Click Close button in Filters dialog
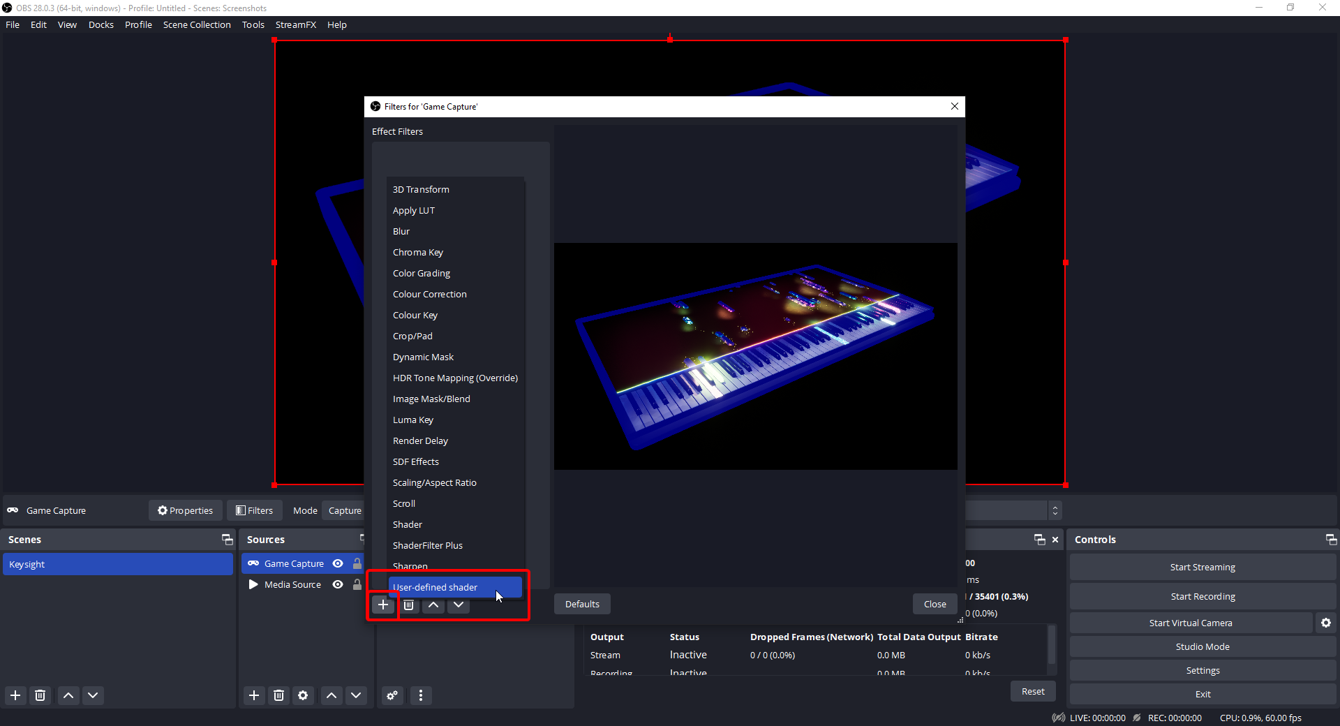1340x726 pixels. (x=935, y=604)
